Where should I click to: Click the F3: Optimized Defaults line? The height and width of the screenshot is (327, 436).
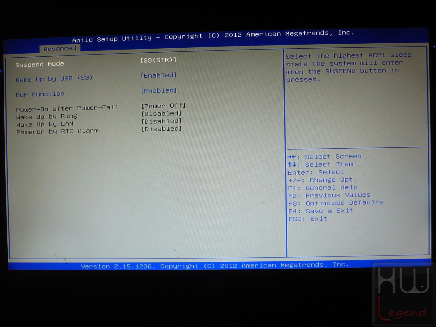pyautogui.click(x=336, y=203)
